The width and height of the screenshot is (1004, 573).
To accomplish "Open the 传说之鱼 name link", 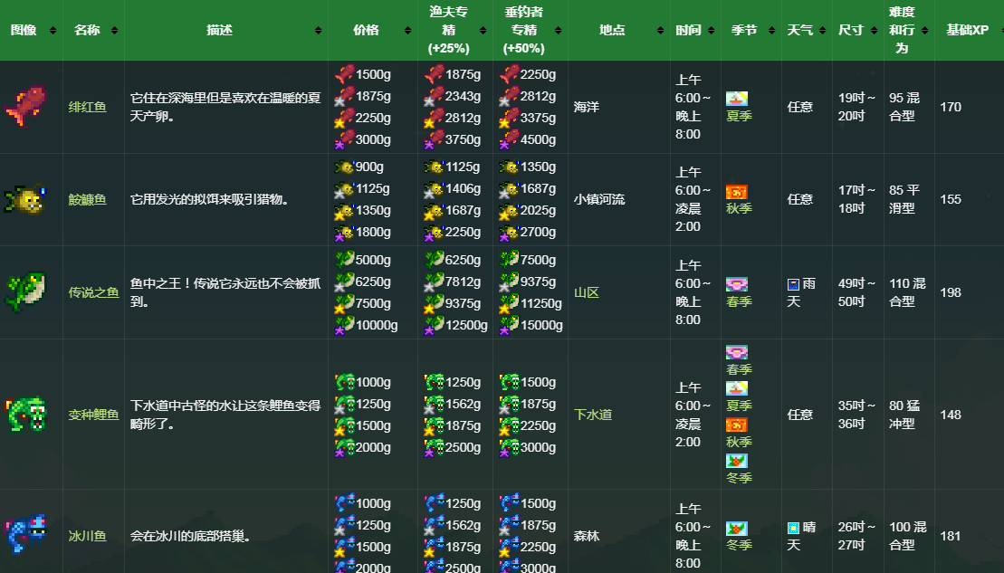I will 93,292.
